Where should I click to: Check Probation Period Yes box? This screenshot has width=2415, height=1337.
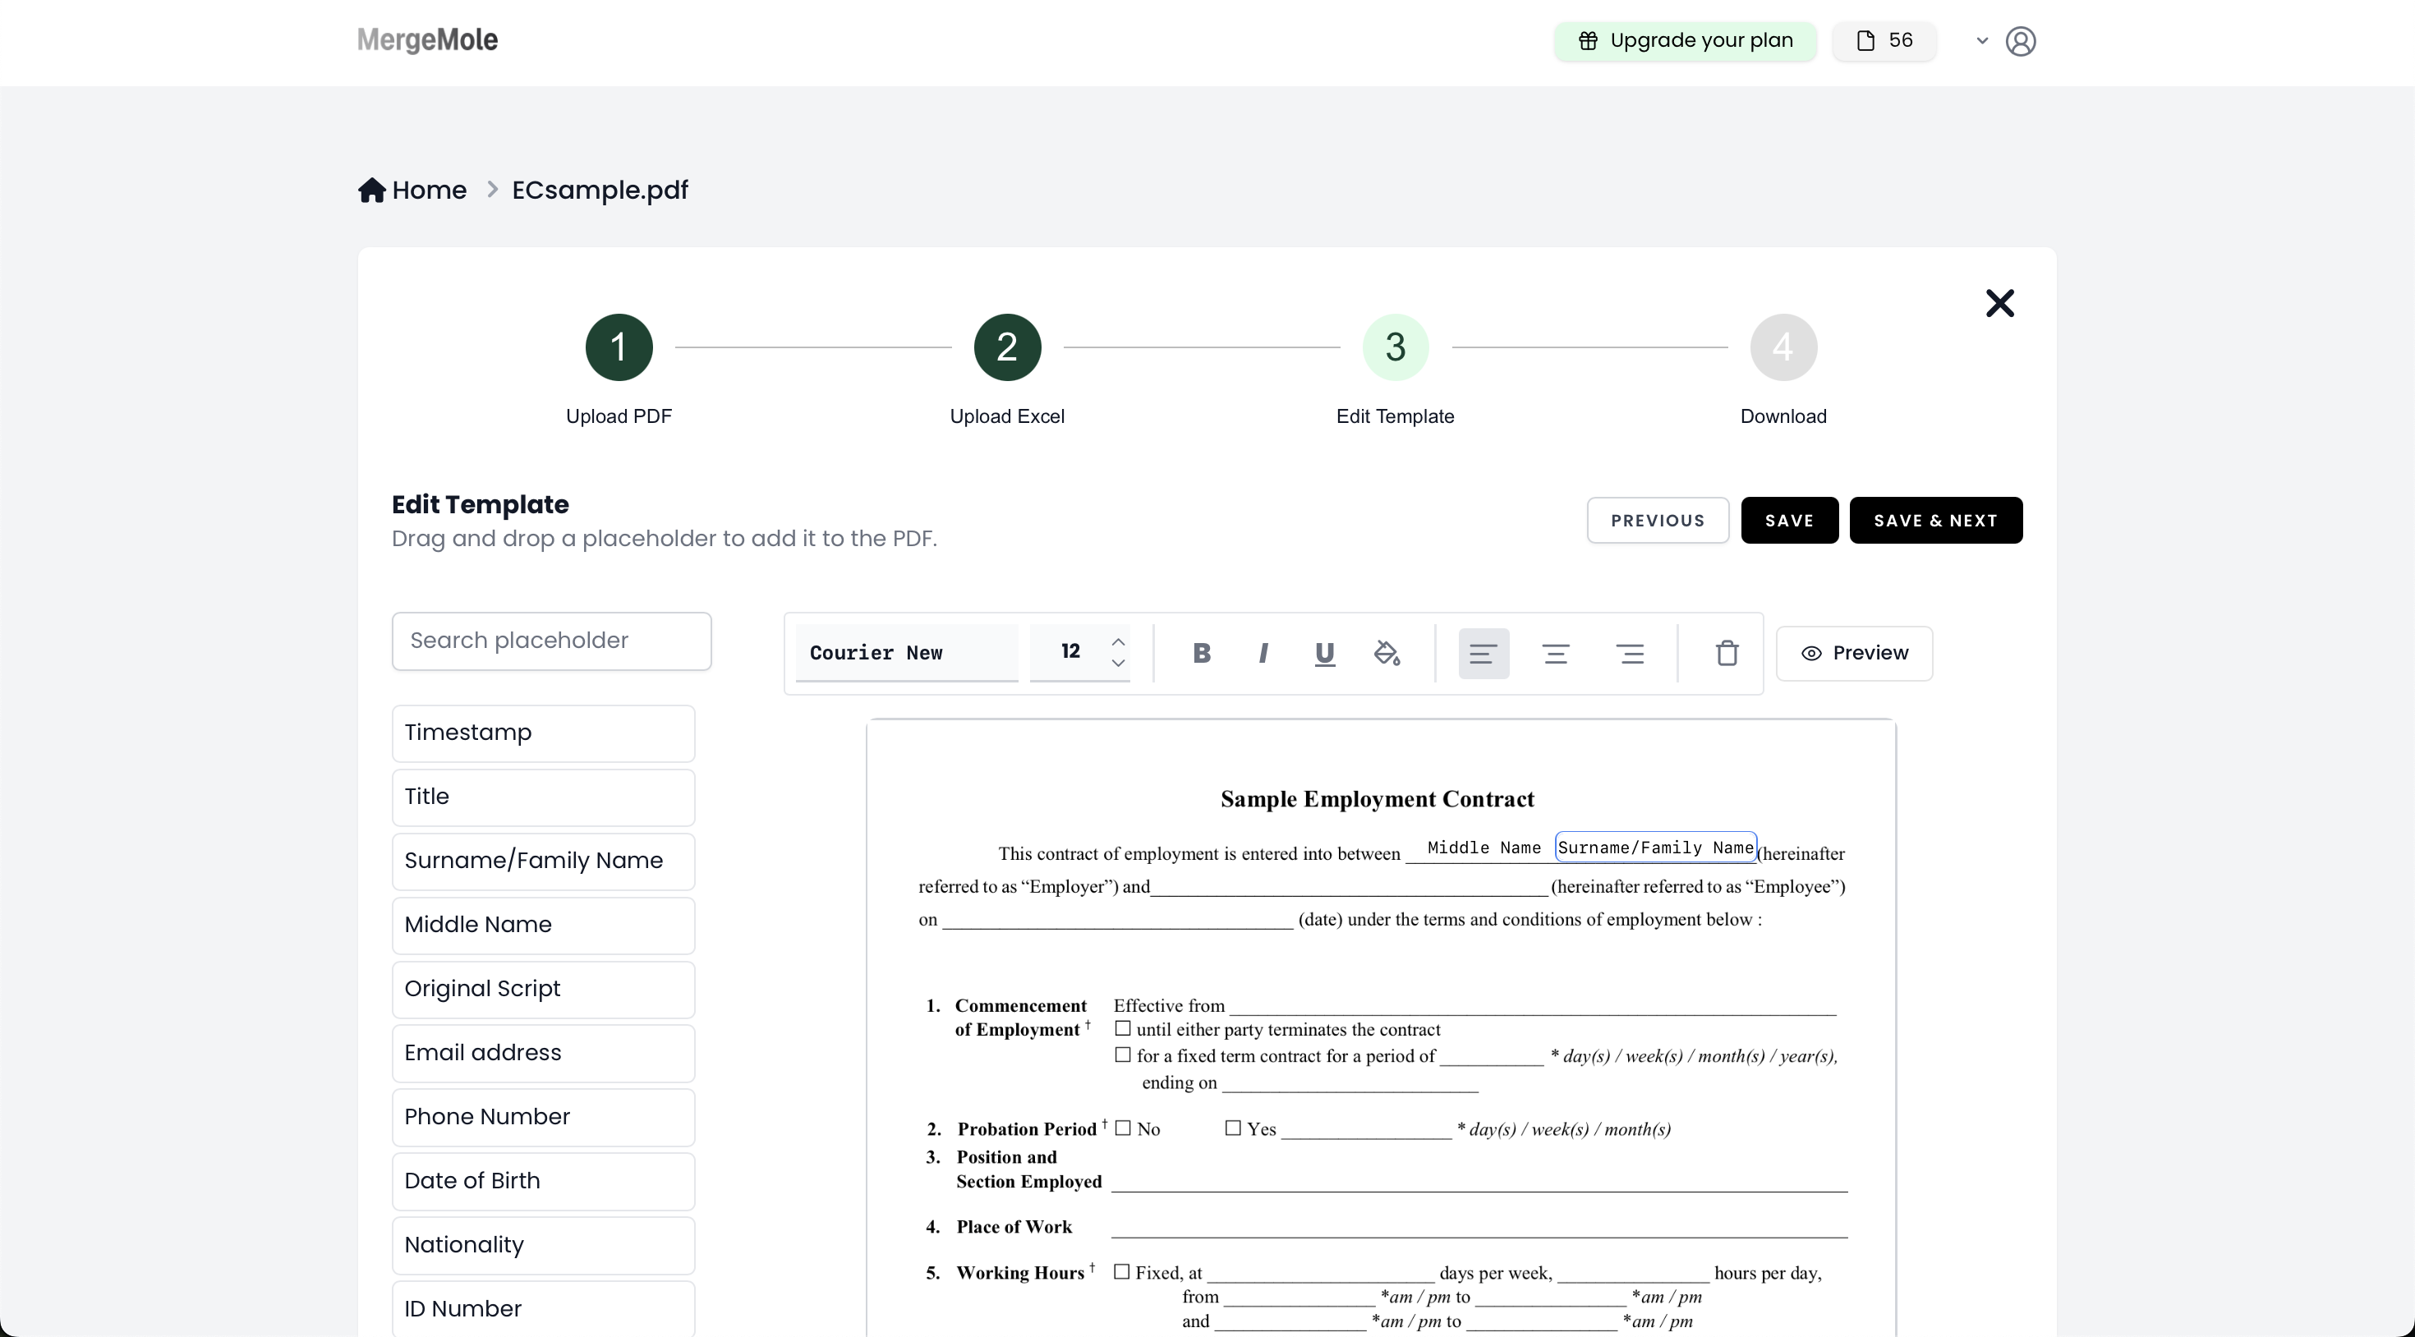(x=1233, y=1128)
